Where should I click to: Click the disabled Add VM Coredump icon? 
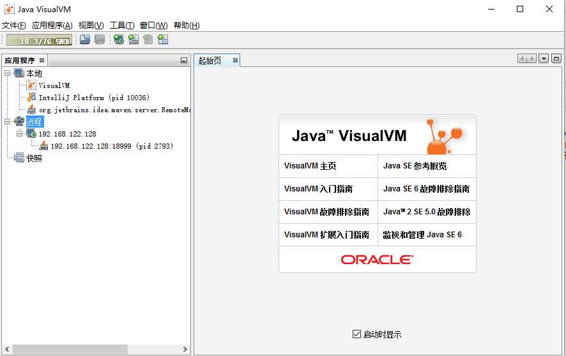click(x=148, y=40)
